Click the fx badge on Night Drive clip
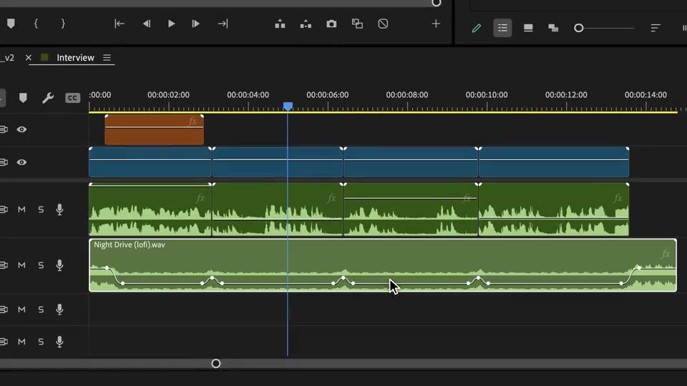 (666, 254)
